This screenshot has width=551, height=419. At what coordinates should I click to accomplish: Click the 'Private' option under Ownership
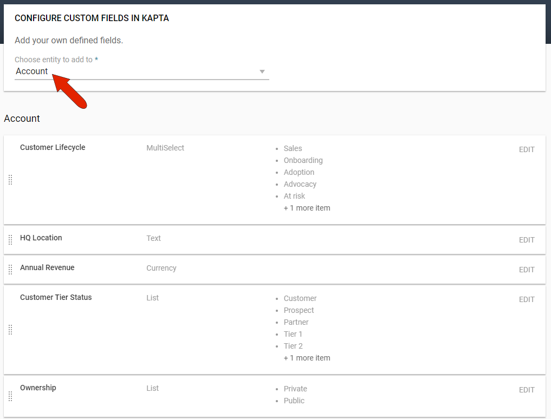pyautogui.click(x=295, y=389)
